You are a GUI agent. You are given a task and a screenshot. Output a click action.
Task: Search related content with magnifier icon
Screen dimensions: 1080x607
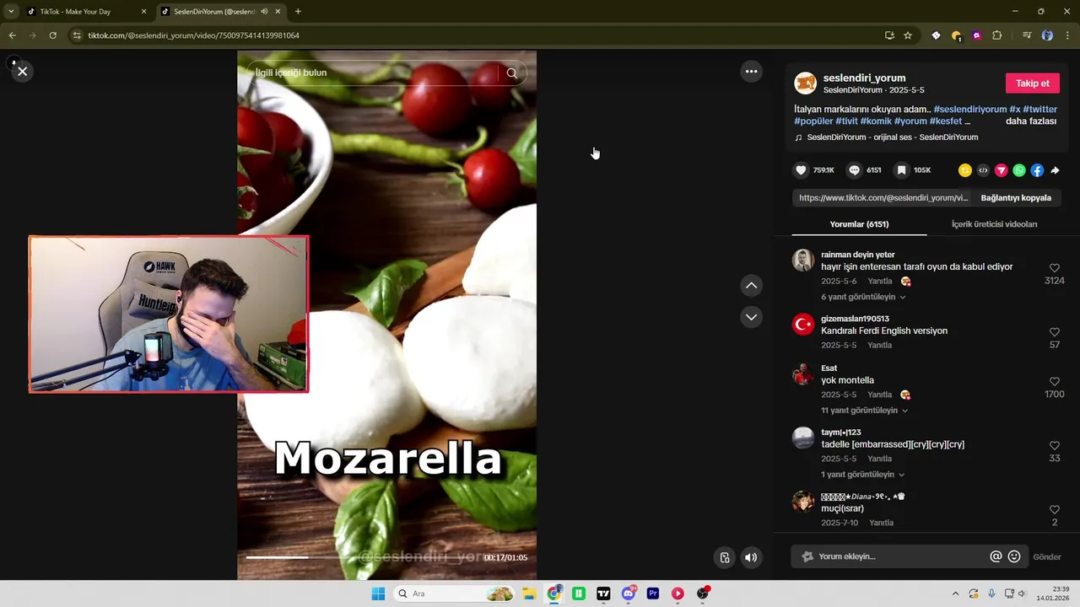tap(512, 73)
